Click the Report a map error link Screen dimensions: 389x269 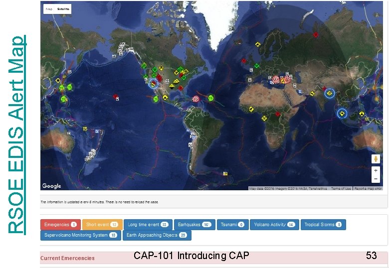(368, 188)
